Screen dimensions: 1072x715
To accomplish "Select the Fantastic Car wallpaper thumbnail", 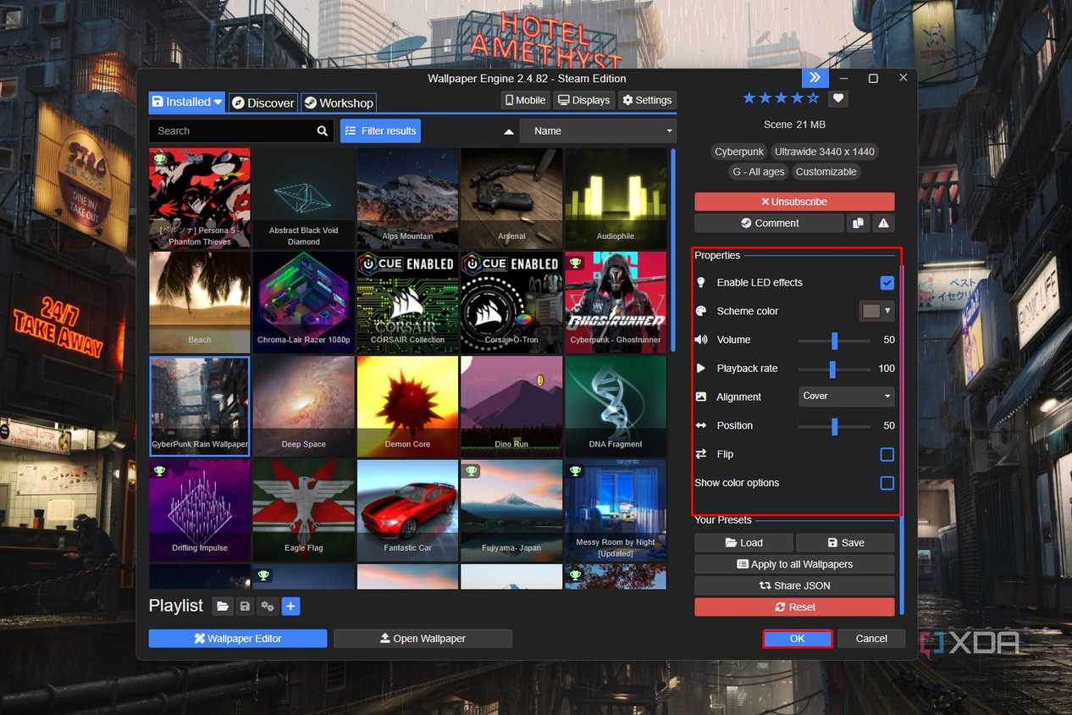I will [407, 510].
